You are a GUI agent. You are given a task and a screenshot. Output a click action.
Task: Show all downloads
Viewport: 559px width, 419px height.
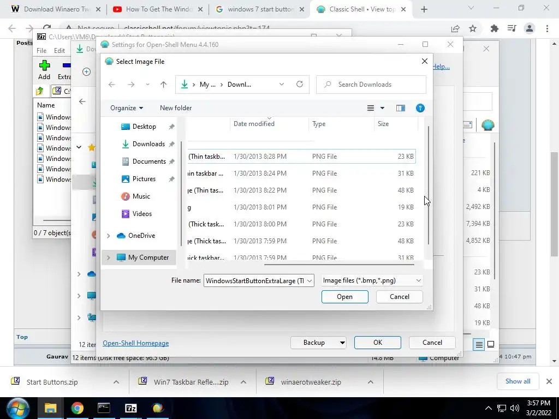click(x=518, y=381)
